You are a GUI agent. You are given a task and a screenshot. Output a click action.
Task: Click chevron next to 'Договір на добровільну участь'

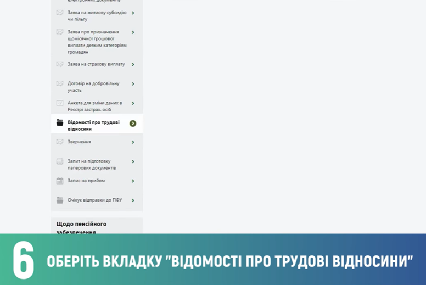pos(133,84)
